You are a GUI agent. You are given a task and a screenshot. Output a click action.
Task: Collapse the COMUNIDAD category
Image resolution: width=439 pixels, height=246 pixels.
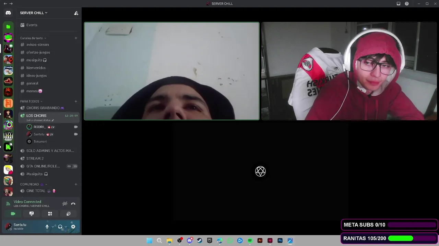click(33, 184)
